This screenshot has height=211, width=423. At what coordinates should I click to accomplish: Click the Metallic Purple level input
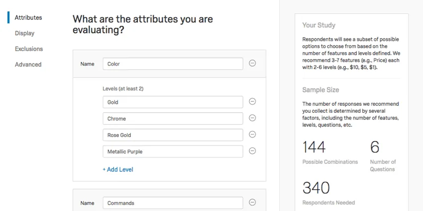coord(173,151)
